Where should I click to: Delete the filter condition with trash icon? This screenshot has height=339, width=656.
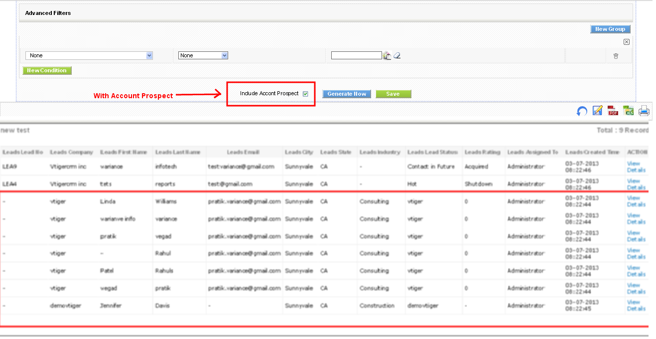(616, 56)
